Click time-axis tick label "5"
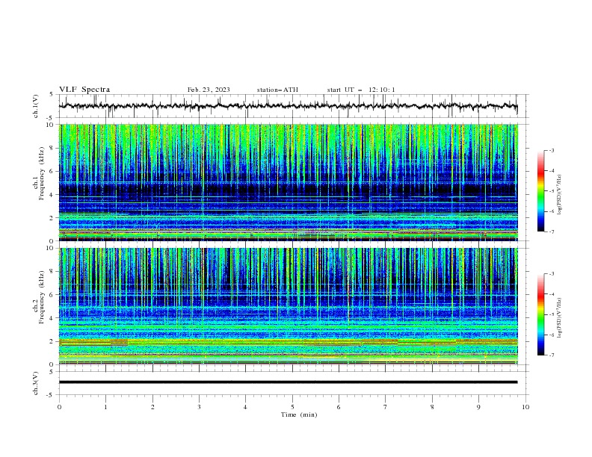Screen dimensions: 592x457 point(292,407)
